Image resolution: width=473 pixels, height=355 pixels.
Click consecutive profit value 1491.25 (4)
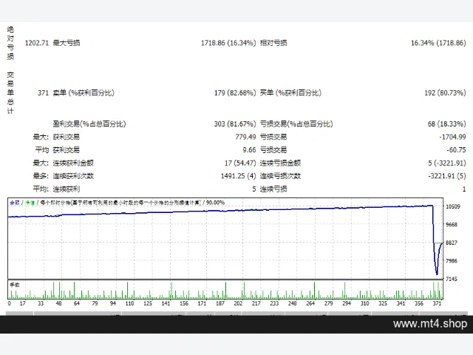coord(238,176)
